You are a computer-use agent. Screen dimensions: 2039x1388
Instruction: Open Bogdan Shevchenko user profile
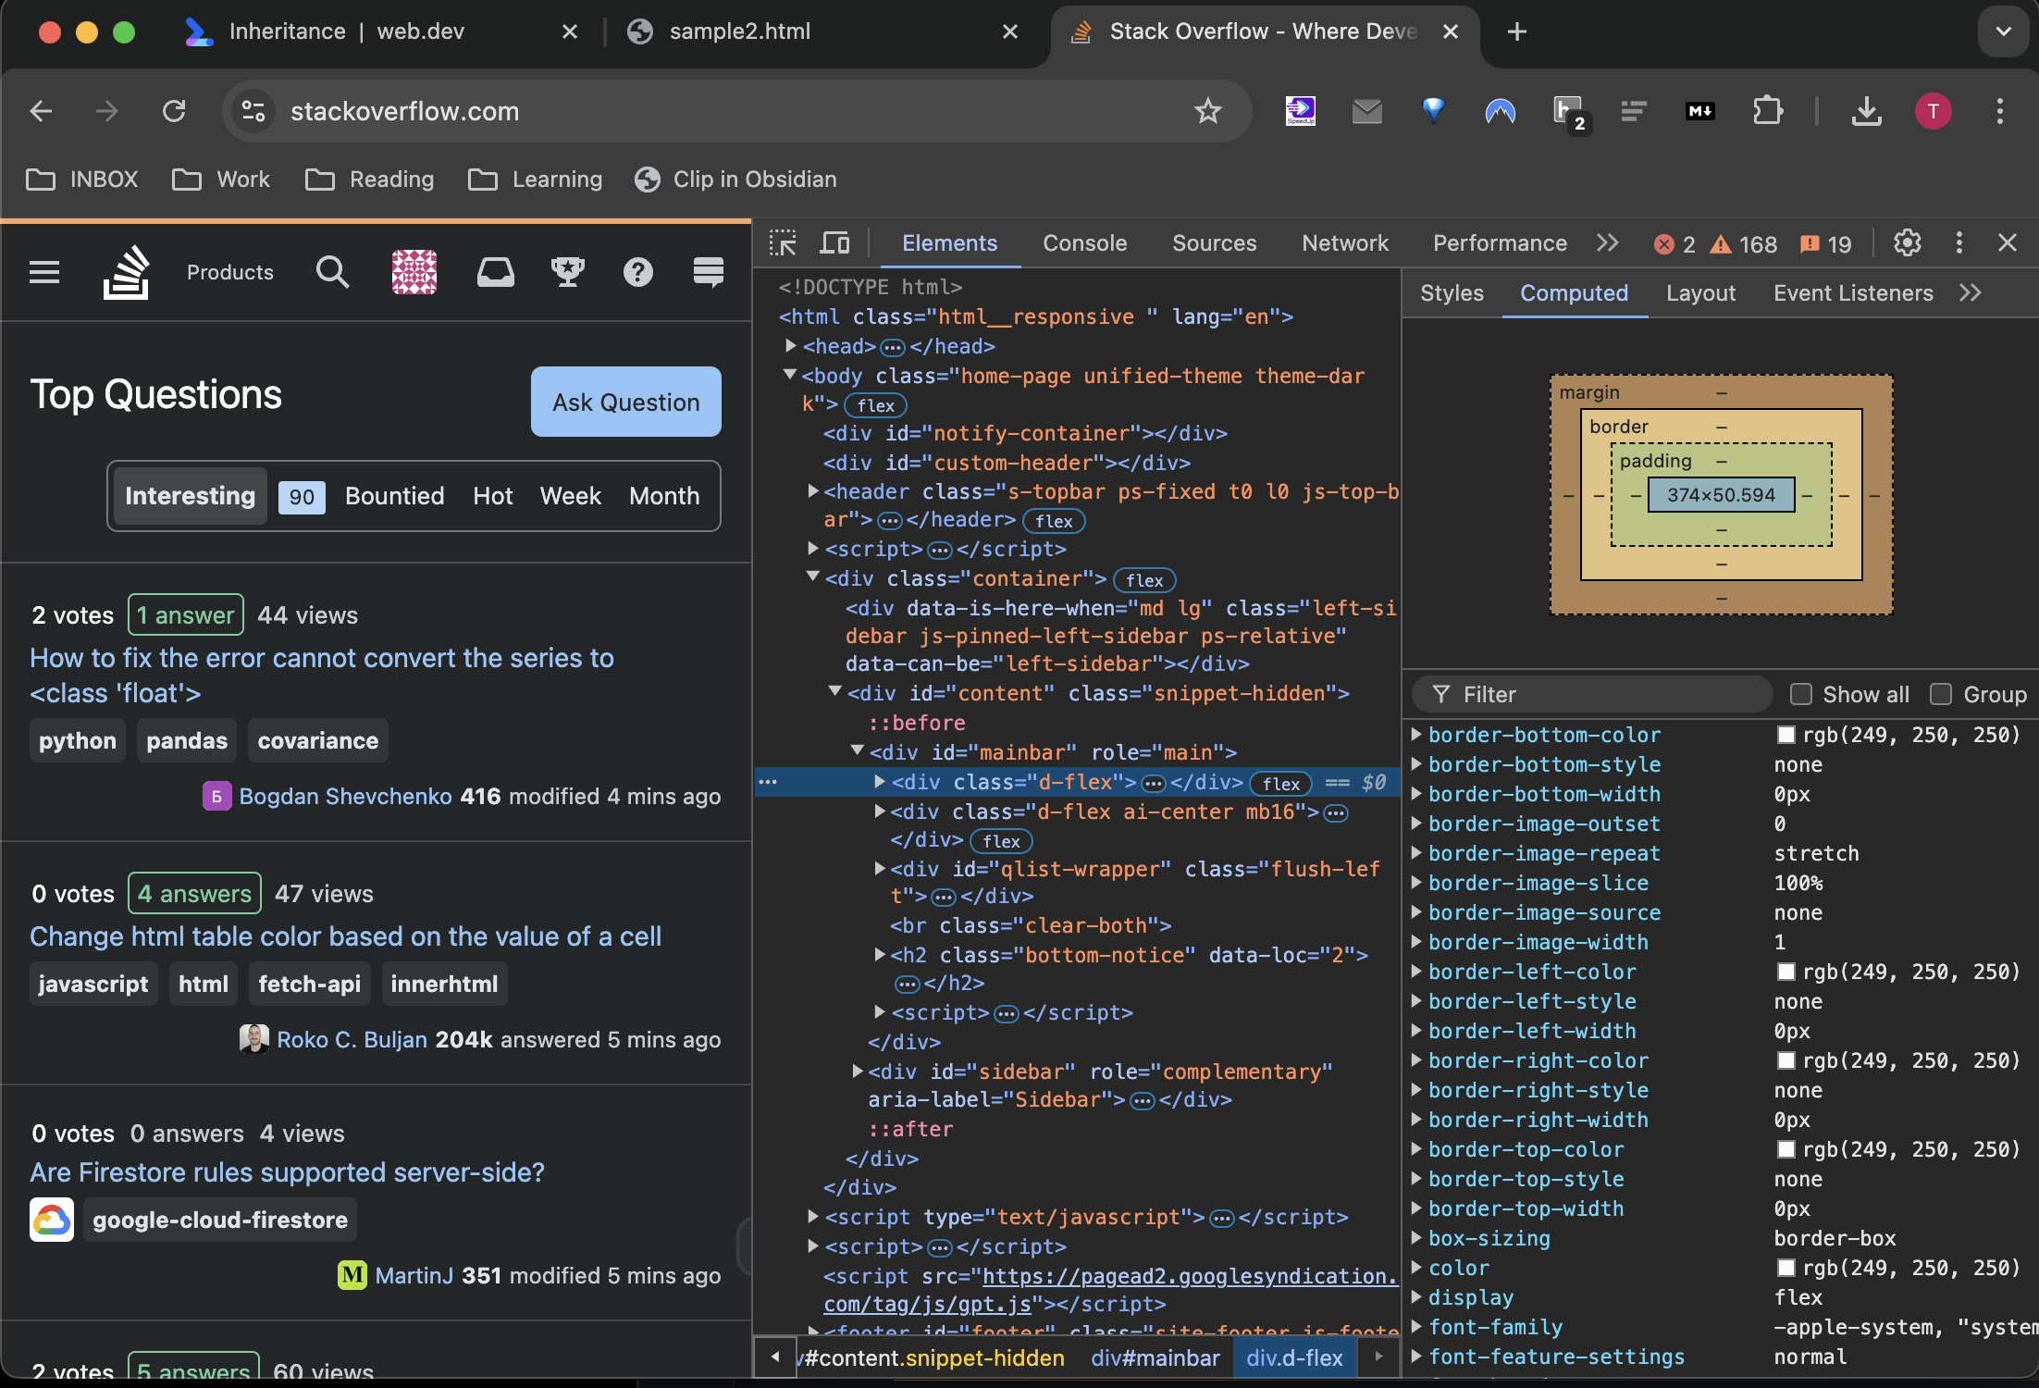point(345,797)
